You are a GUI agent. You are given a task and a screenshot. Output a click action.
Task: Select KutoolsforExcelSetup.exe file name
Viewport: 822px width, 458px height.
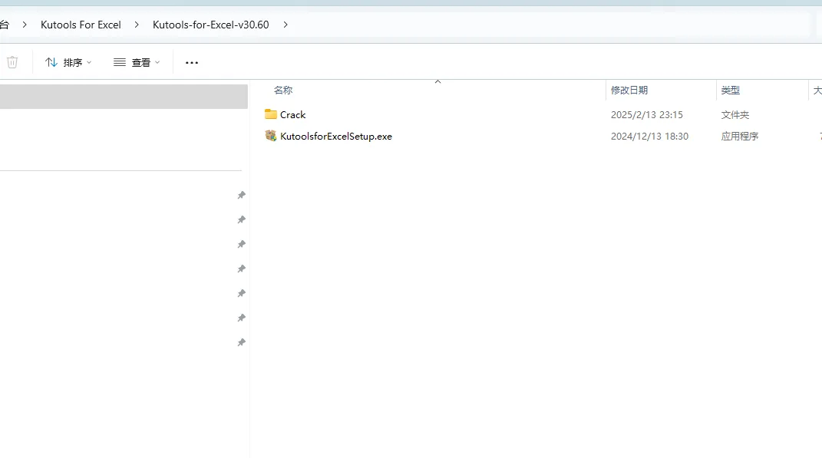click(336, 137)
